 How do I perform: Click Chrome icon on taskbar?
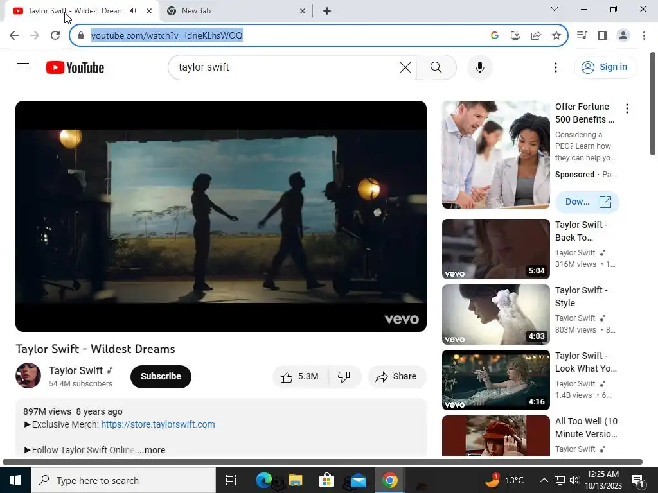tap(390, 480)
